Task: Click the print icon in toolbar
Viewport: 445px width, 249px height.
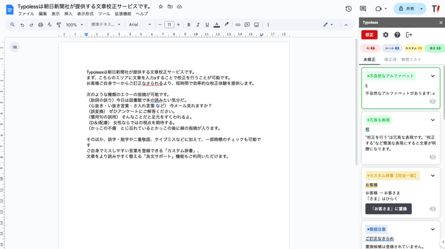Action: pos(41,25)
